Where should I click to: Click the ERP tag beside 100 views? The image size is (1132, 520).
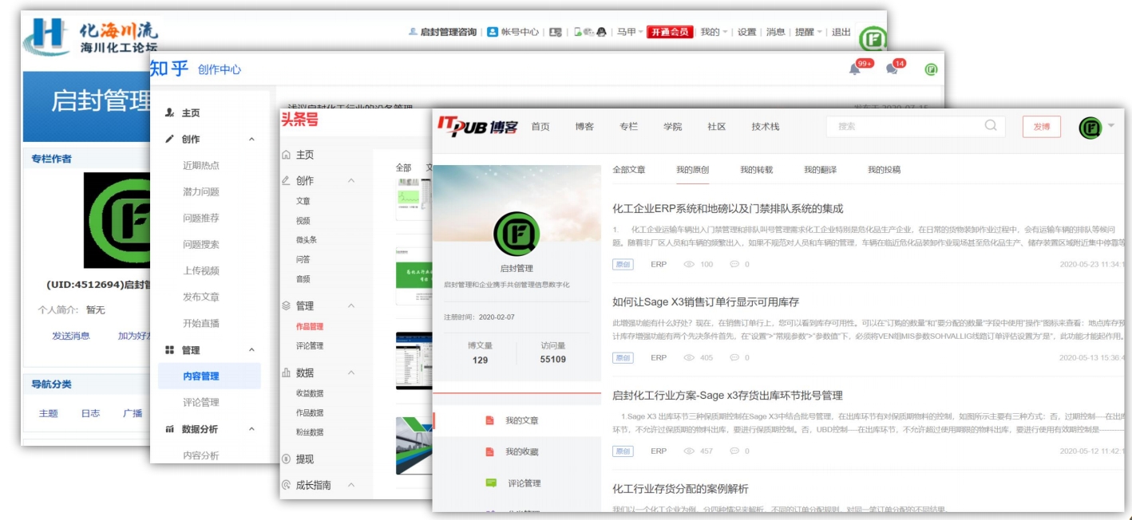(659, 264)
